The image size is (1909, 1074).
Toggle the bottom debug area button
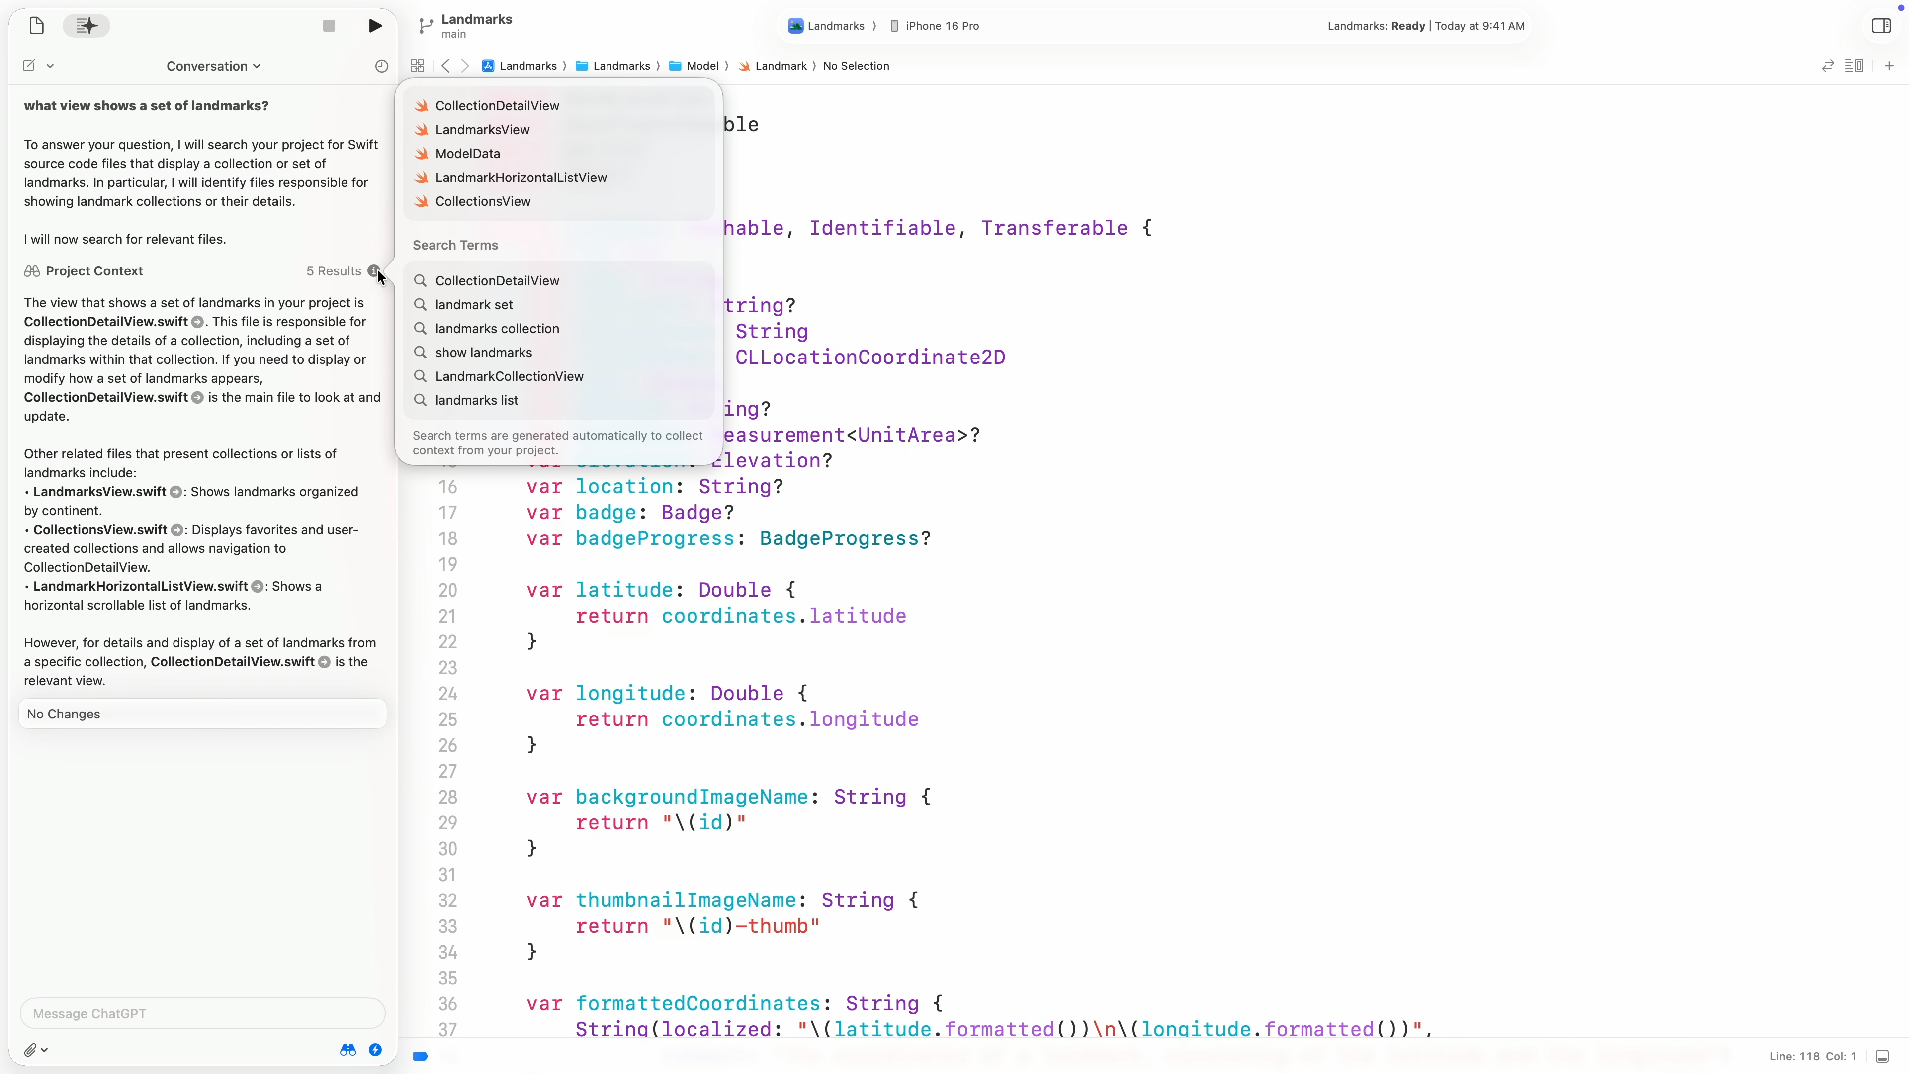click(1882, 1056)
